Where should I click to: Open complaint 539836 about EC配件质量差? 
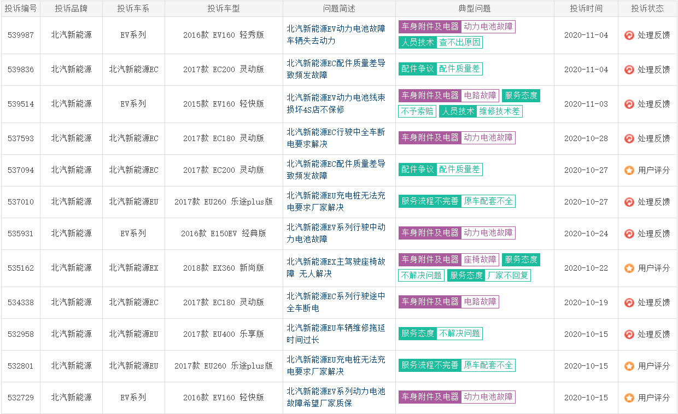[336, 69]
